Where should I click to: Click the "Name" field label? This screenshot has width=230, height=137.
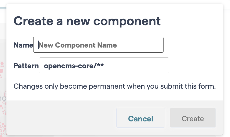pyautogui.click(x=23, y=45)
